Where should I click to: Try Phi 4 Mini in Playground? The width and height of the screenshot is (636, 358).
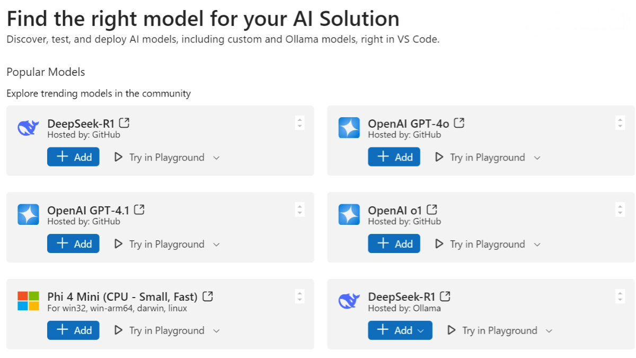pos(160,330)
